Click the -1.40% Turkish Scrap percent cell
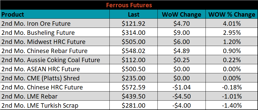This screenshot has width=258, height=110. pyautogui.click(x=232, y=105)
